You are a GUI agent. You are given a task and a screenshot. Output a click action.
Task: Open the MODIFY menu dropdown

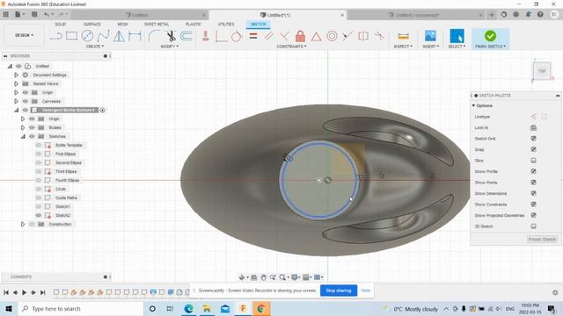[x=170, y=47]
